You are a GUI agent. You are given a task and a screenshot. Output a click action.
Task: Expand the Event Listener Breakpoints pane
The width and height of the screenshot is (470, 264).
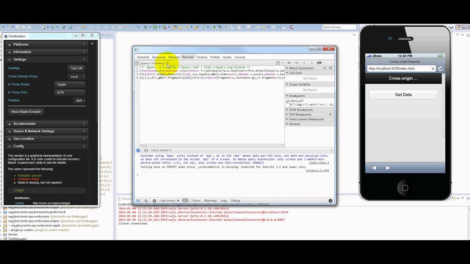(310, 119)
